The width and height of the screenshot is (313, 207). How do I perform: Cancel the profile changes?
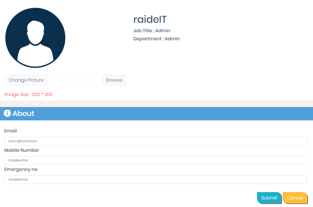point(295,198)
